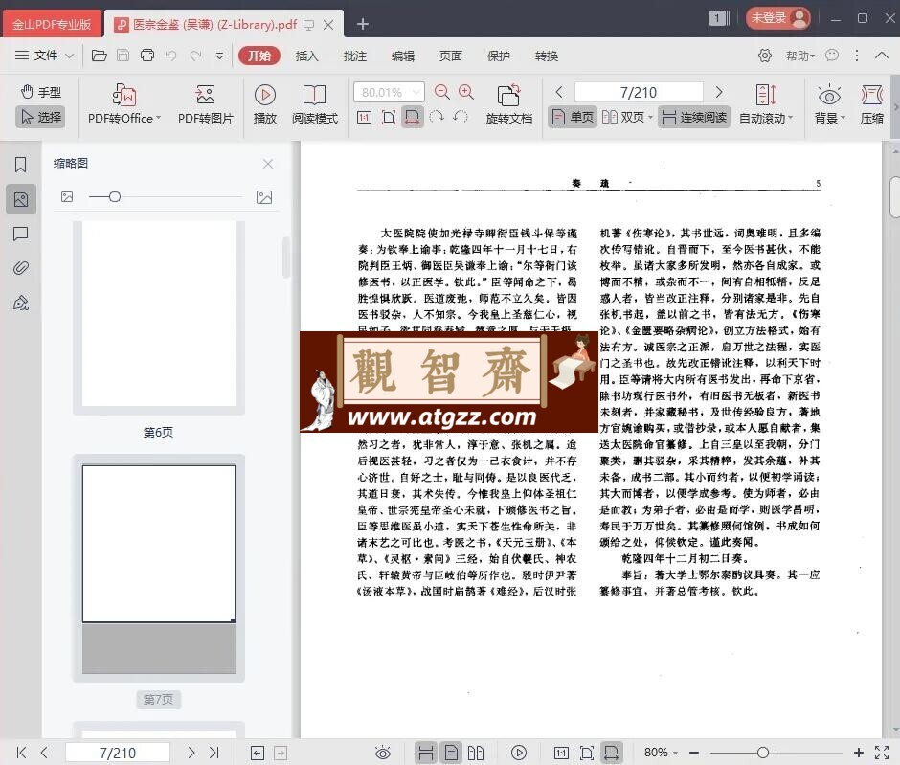900x765 pixels.
Task: Toggle 连续阅读 continuous reading
Action: pos(694,117)
